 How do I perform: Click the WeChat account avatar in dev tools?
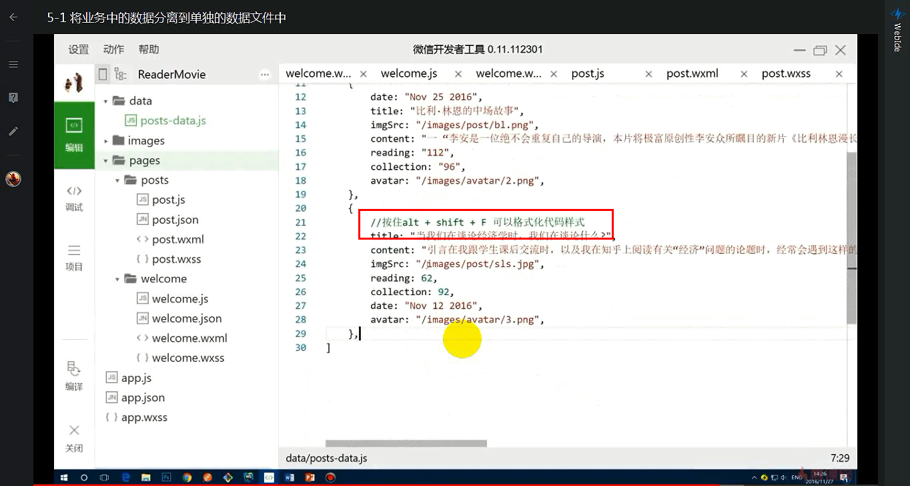[74, 82]
